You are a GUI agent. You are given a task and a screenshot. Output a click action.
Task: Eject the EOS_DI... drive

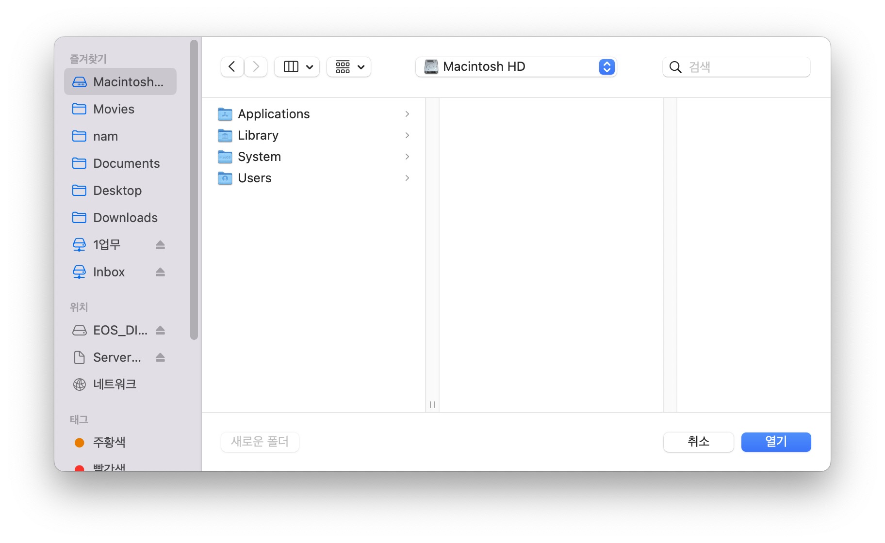pyautogui.click(x=161, y=330)
